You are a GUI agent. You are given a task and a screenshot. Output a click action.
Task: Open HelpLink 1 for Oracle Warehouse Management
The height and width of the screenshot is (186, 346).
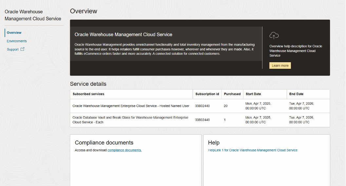click(253, 150)
